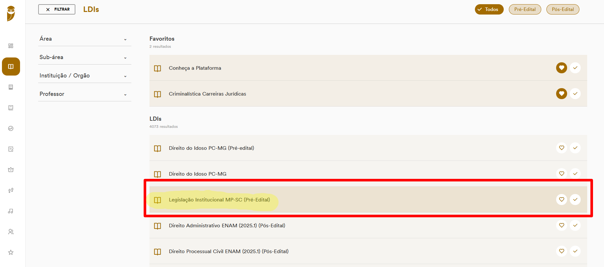Open the crown ranking sidebar icon

click(11, 170)
